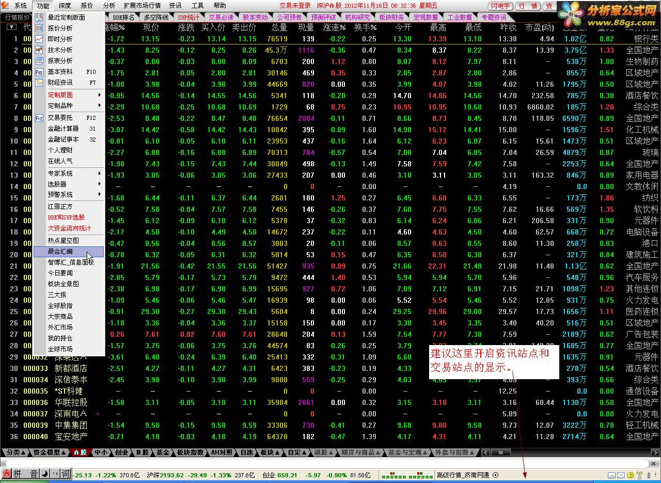The image size is (661, 483).
Task: Open the 工具 menu
Action: [x=198, y=6]
